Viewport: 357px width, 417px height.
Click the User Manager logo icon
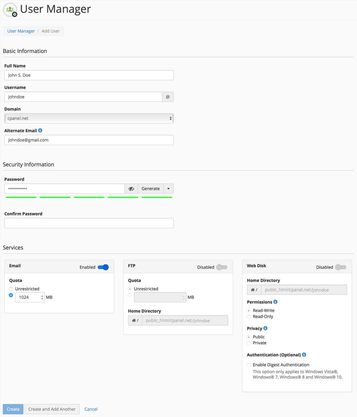[x=10, y=10]
